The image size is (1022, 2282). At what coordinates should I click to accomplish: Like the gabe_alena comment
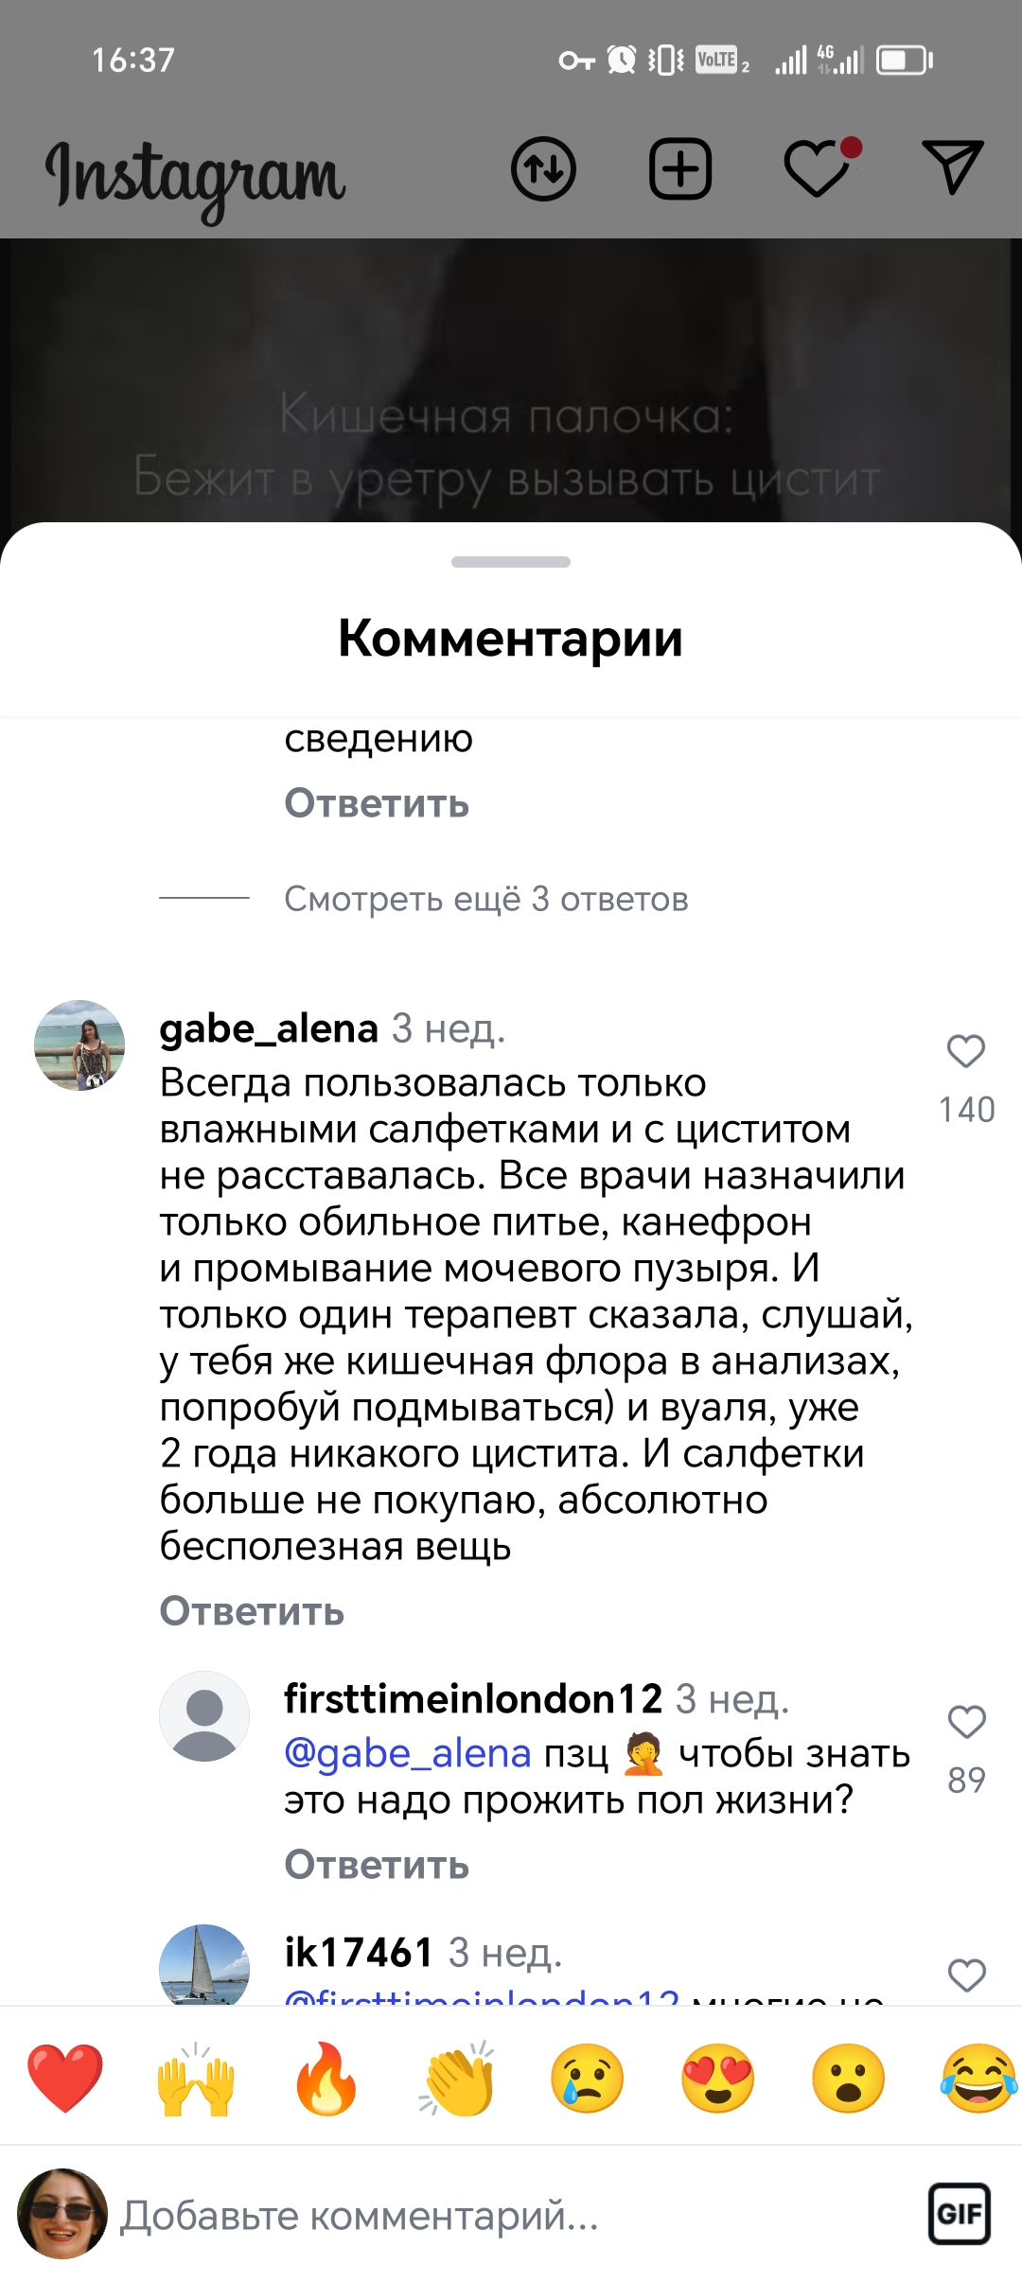966,1051
